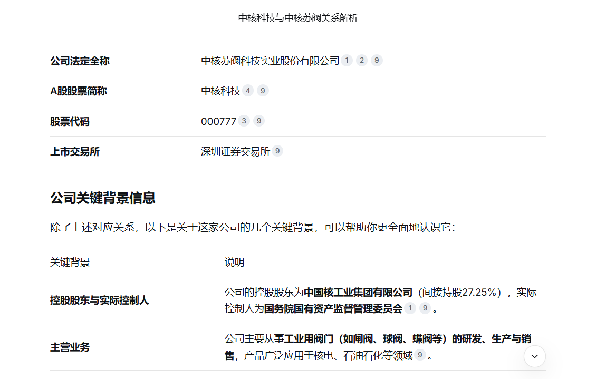Open citation 9 after 石油石化等领域
Image resolution: width=596 pixels, height=379 pixels.
420,355
